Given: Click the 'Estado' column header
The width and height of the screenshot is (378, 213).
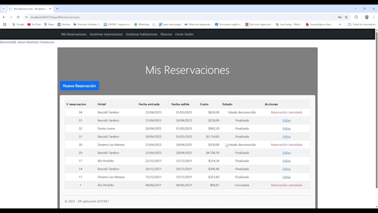Looking at the screenshot, I should pyautogui.click(x=227, y=104).
